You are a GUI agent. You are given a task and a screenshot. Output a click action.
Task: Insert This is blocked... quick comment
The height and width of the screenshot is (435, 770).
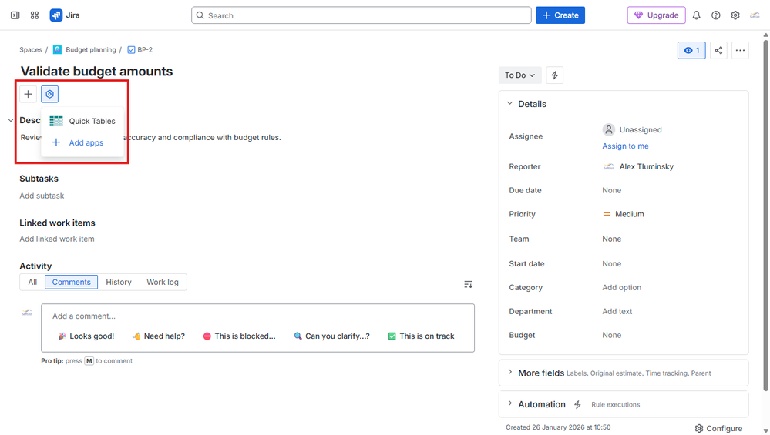239,336
